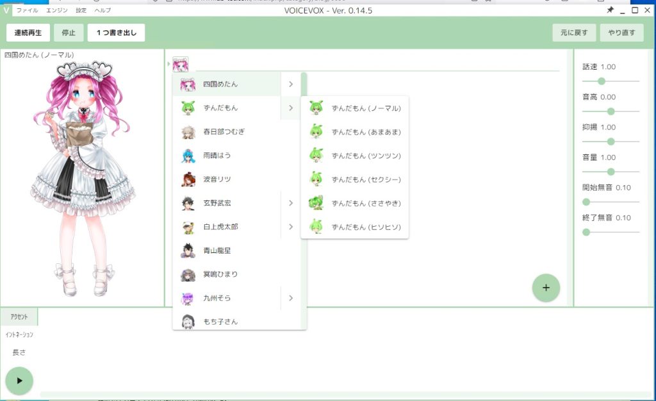Choose 春日部つむぎ name in character list
Viewport: 656px width, 401px height.
224,132
